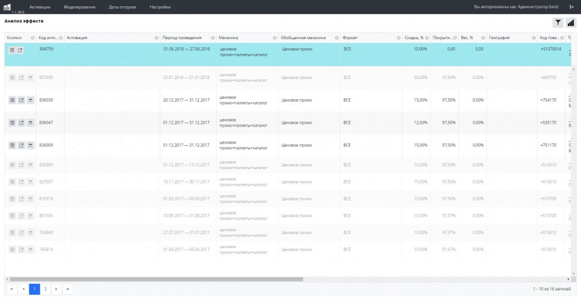Screen dimensions: 581x306
Task: Click the open-external icon in row 835989
Action: [x=21, y=165]
